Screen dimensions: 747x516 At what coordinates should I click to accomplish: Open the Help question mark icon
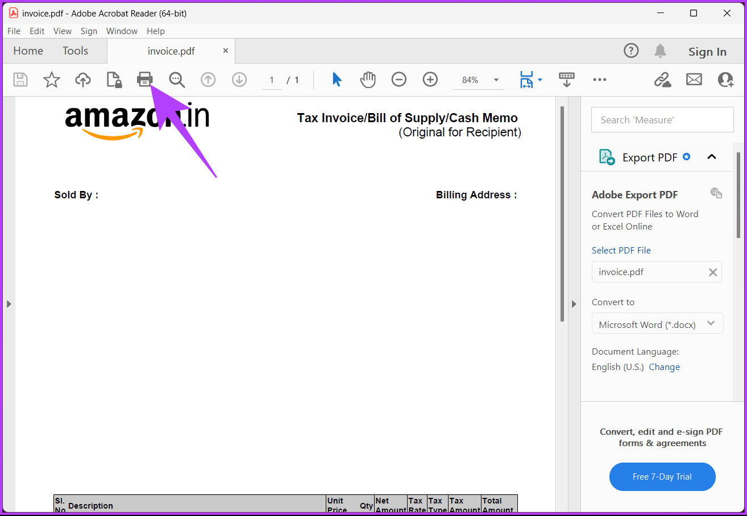[x=631, y=51]
